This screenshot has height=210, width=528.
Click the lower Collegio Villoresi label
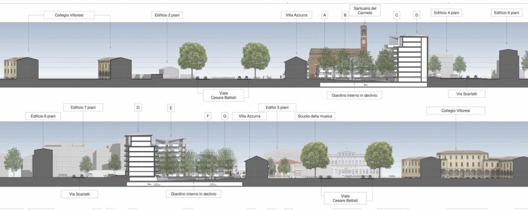click(x=456, y=111)
